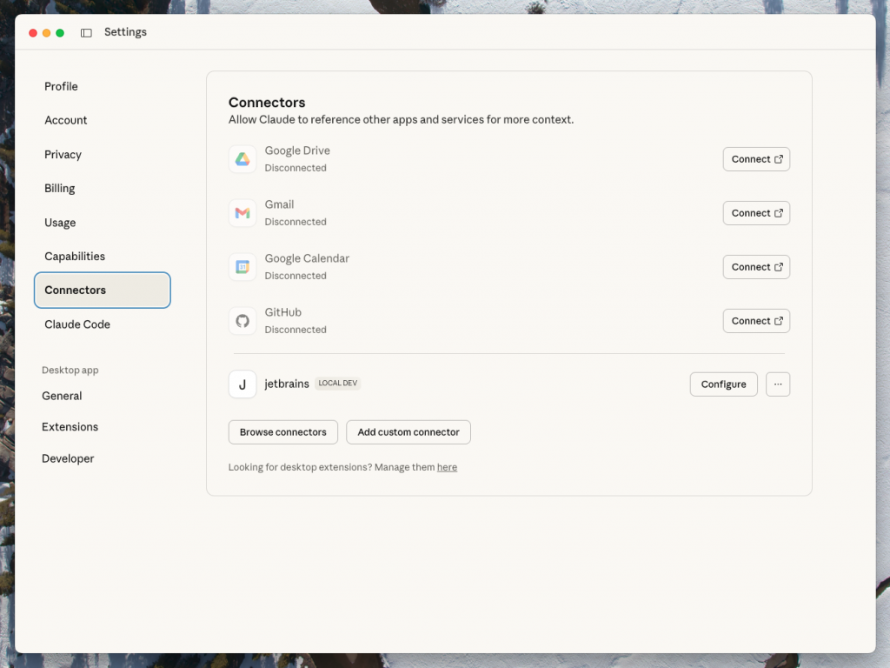Toggle the sidebar panel icon
Viewport: 890px width, 668px height.
(86, 33)
